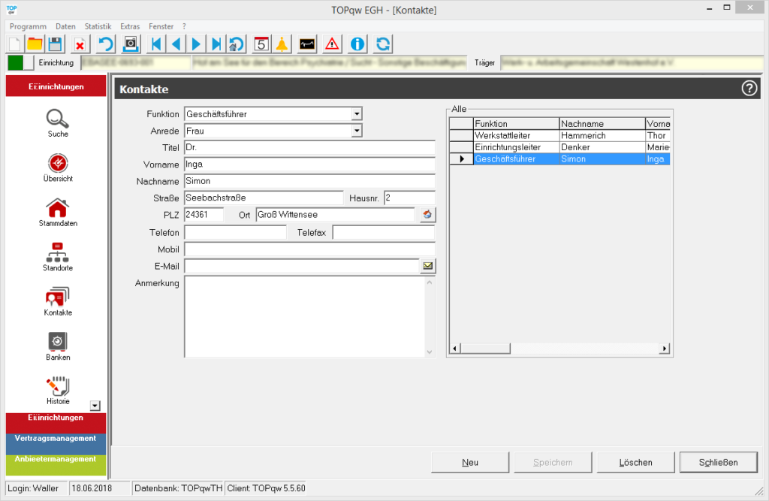Click the Neu button
Image resolution: width=769 pixels, height=501 pixels.
(x=470, y=462)
